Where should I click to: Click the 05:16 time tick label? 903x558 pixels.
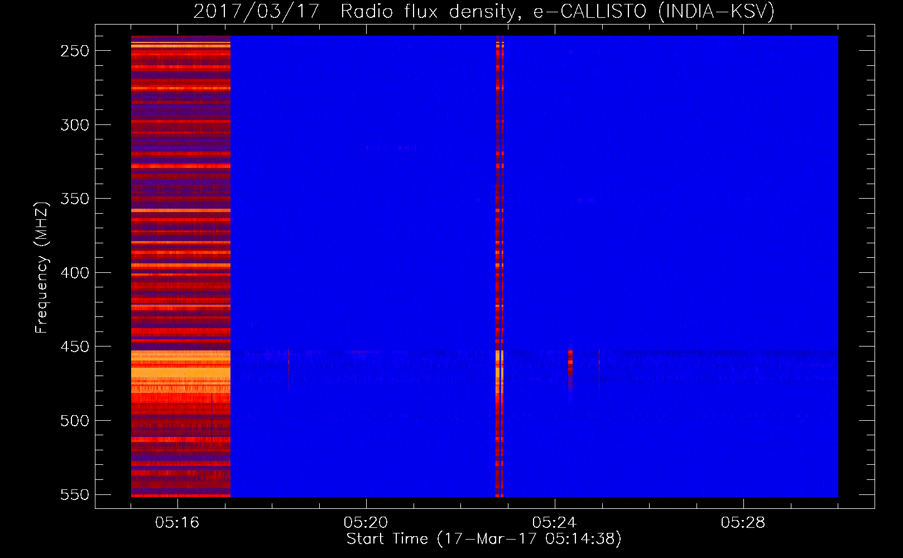point(177,523)
